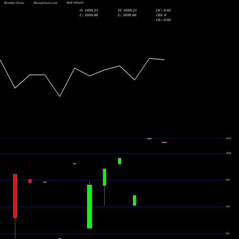Image resolution: width=239 pixels, height=239 pixels.
Task: Click the MunafaSutra.com label
Action: pyautogui.click(x=45, y=3)
